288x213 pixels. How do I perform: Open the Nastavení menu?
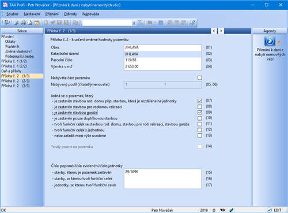(x=32, y=14)
